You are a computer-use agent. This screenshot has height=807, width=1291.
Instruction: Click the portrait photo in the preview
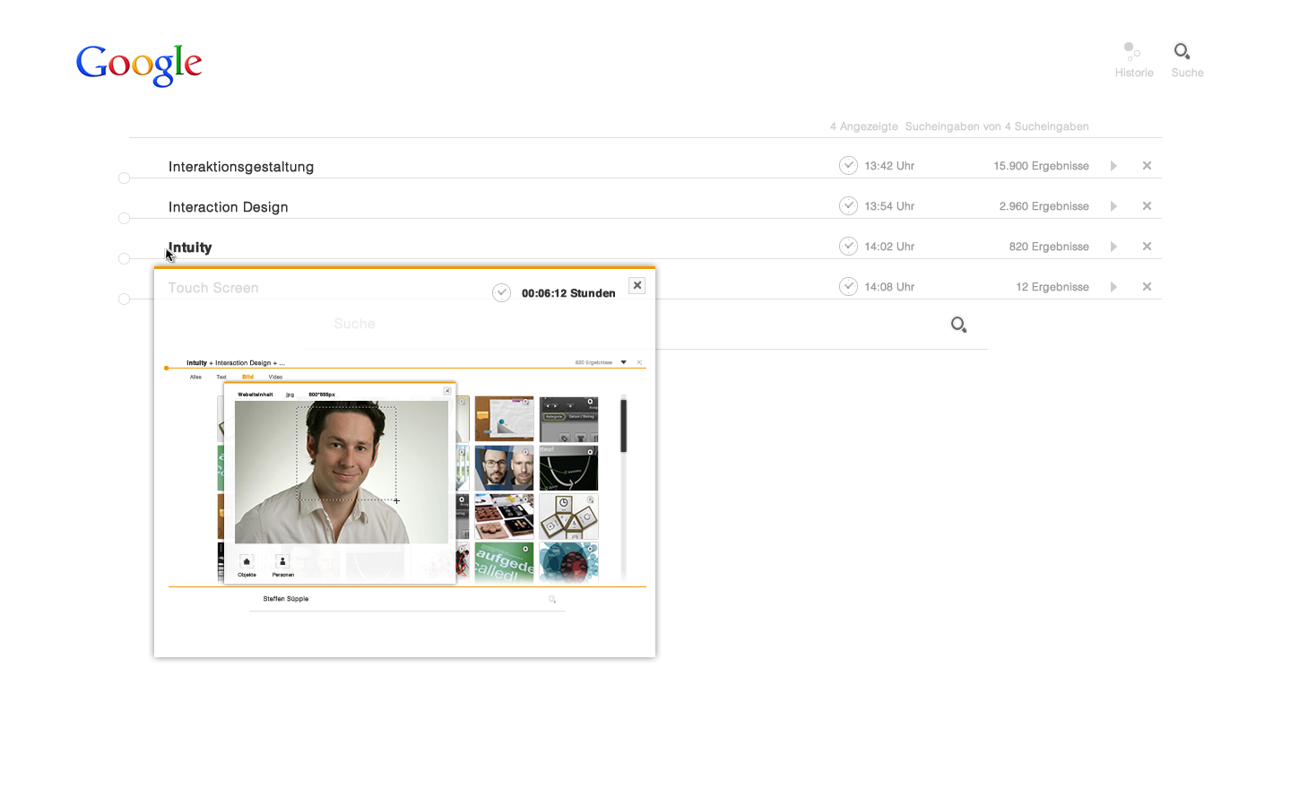pos(342,472)
